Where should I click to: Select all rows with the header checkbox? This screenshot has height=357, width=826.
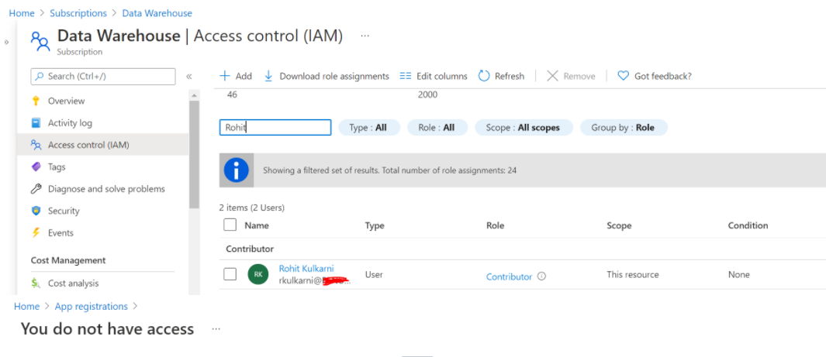(230, 225)
